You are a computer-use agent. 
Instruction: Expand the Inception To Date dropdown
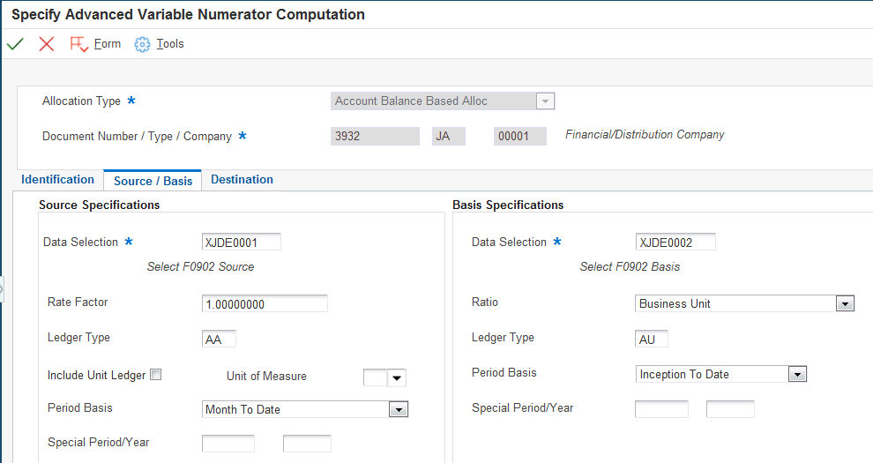[797, 374]
